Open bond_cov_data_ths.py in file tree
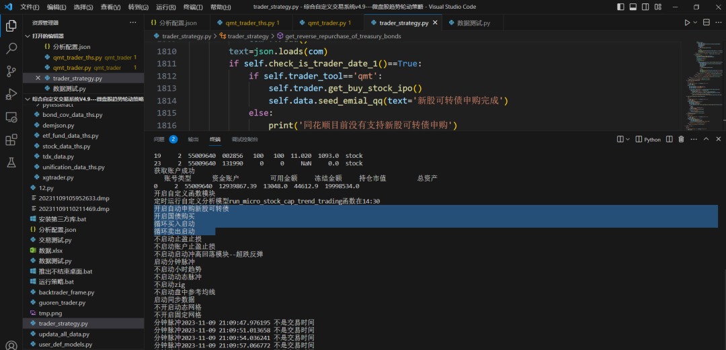 (72, 115)
